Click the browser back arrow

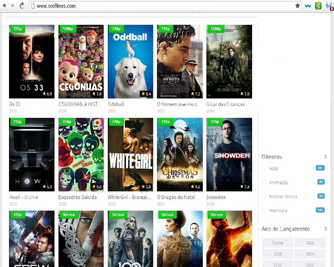4,6
